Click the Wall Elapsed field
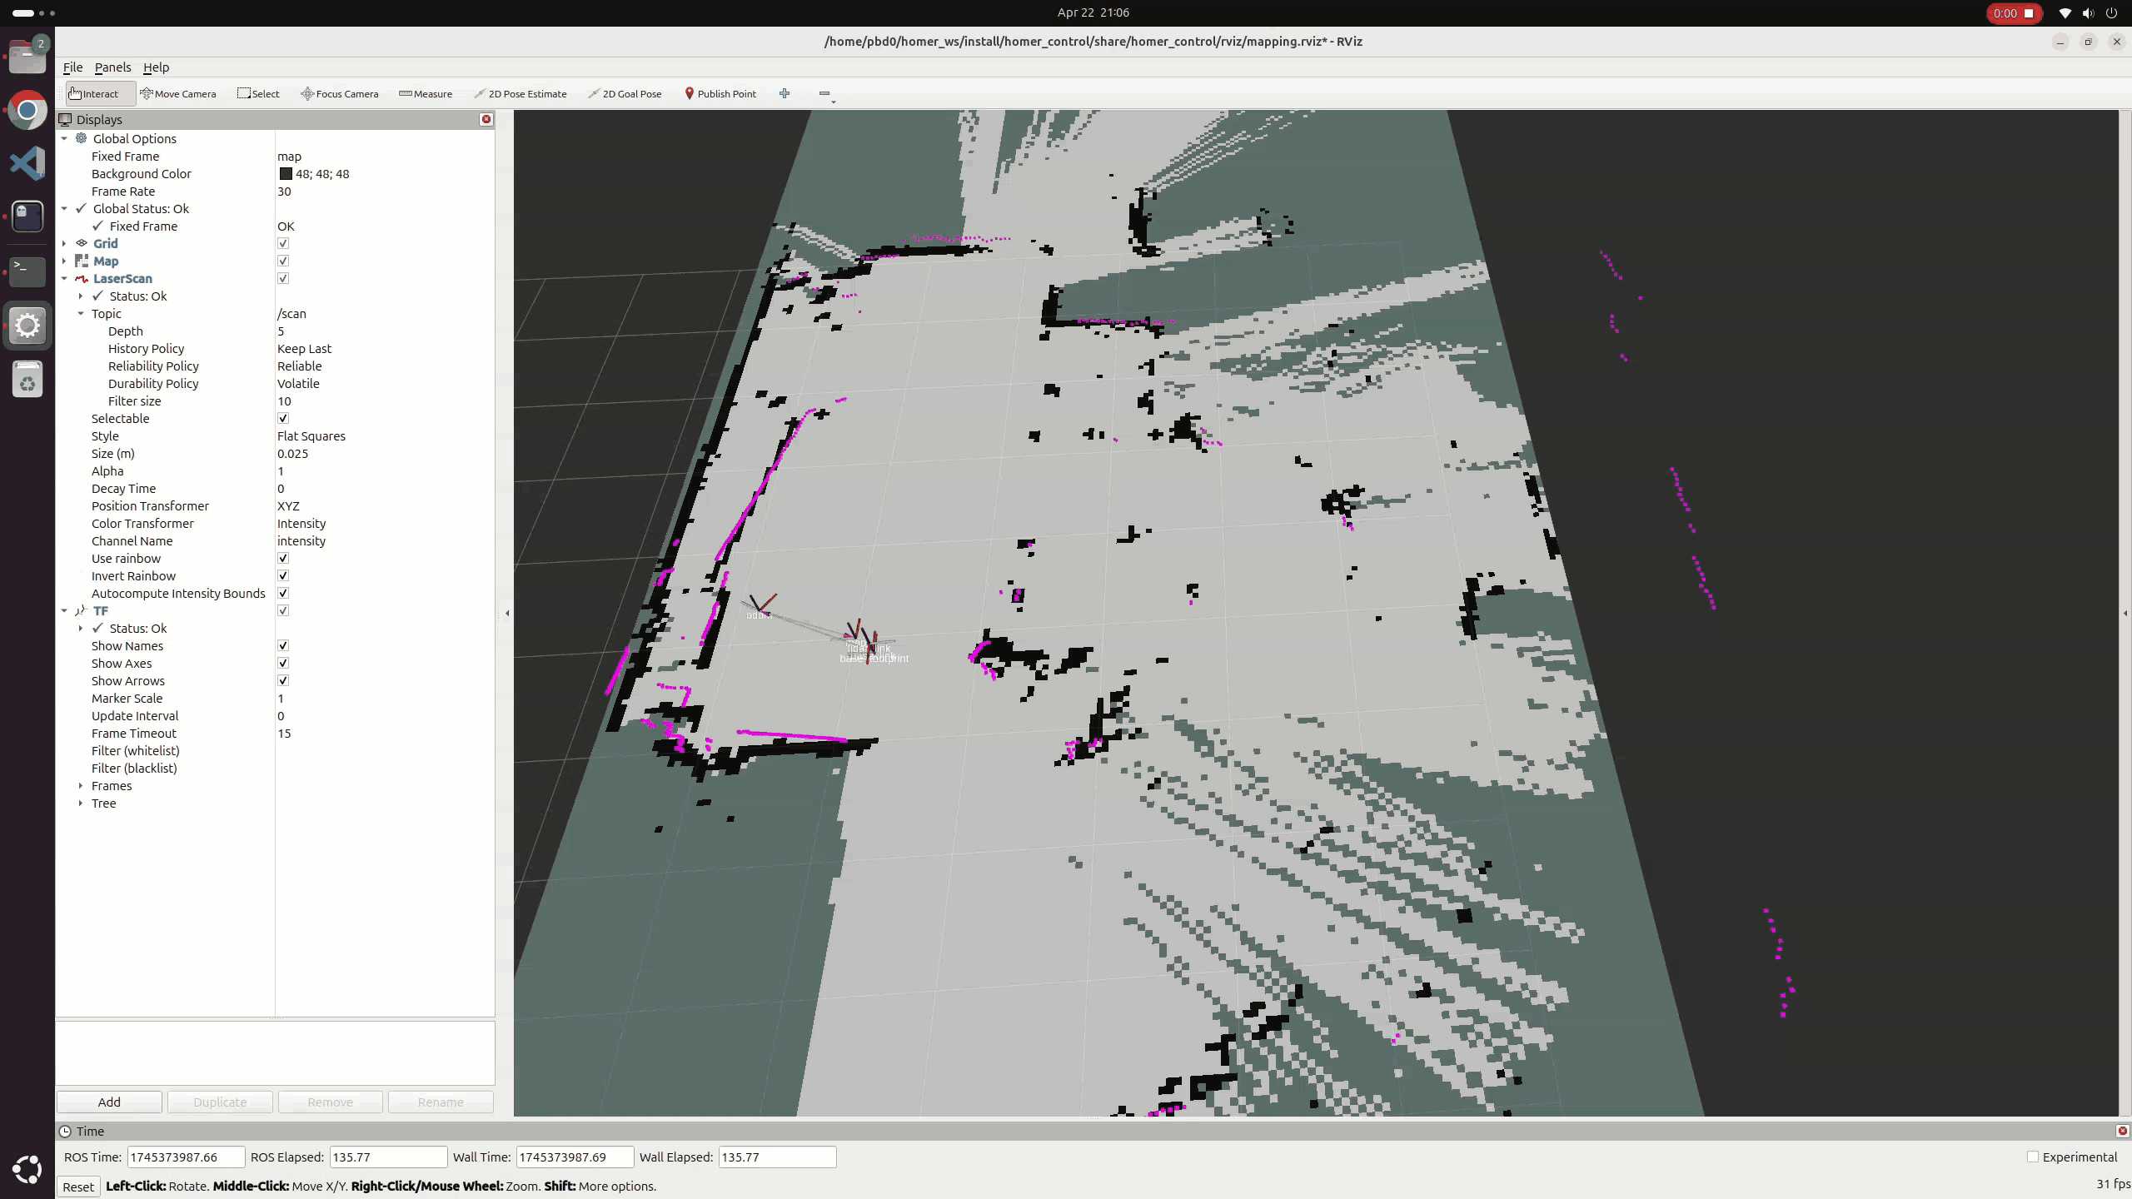This screenshot has height=1199, width=2132. point(777,1157)
